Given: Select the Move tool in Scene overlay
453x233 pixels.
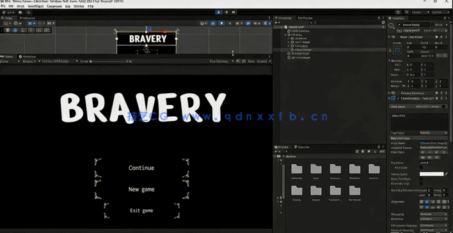Looking at the screenshot, I should coord(15,30).
